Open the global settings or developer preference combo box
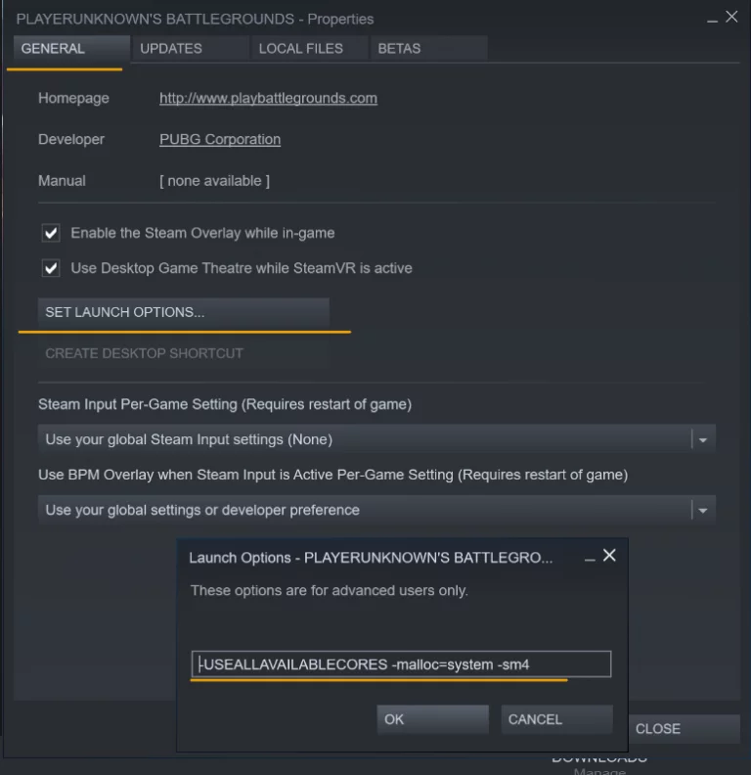Viewport: 751px width, 775px height. (376, 510)
